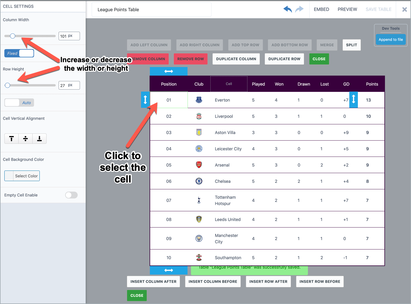
Task: Switch to PREVIEW mode
Action: pyautogui.click(x=347, y=9)
